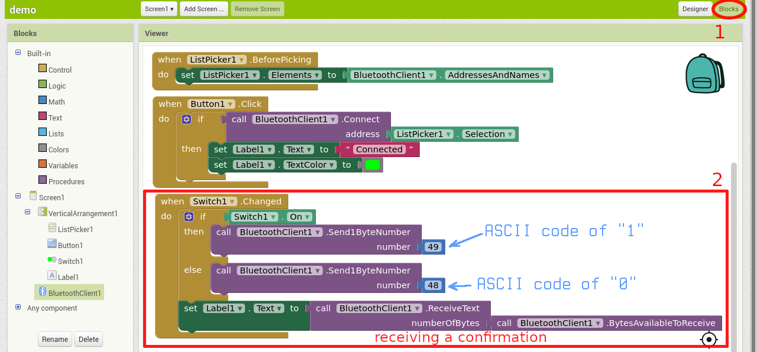The width and height of the screenshot is (757, 352).
Task: Select the number 49 field in Send1ByteNumber
Action: (432, 247)
